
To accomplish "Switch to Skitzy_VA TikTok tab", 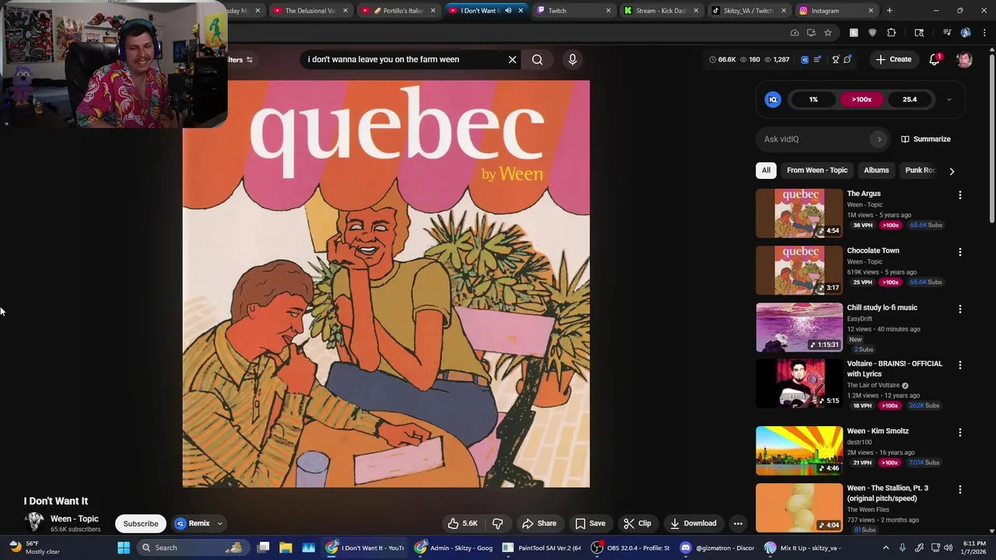I will pyautogui.click(x=750, y=11).
